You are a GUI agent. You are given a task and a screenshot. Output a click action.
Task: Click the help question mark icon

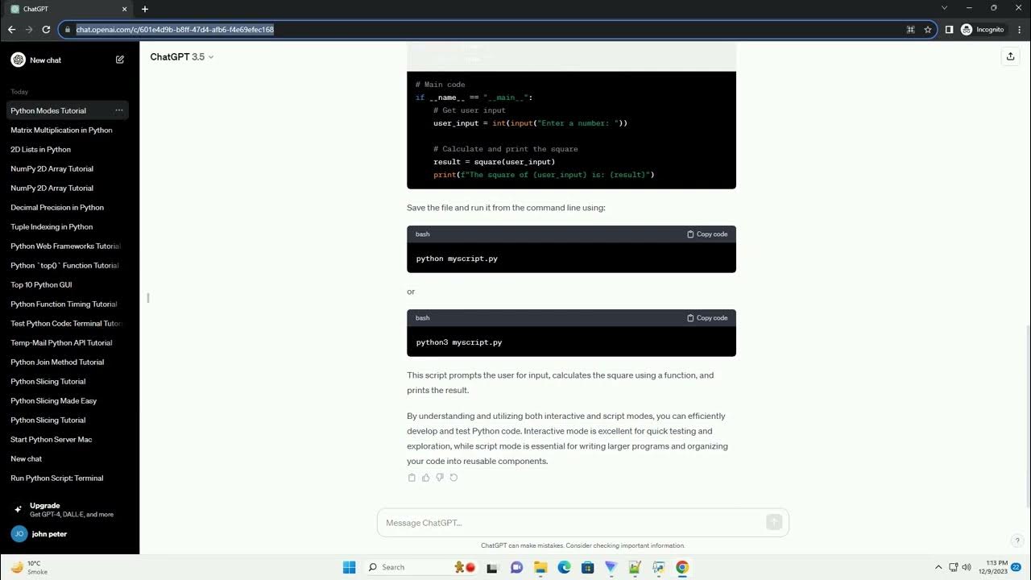(x=1017, y=541)
